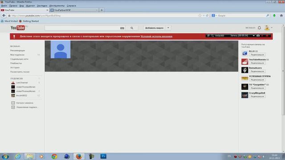This screenshot has height=160, width=285.
Task: Open the URL history dropdown arrow
Action: 204,16
